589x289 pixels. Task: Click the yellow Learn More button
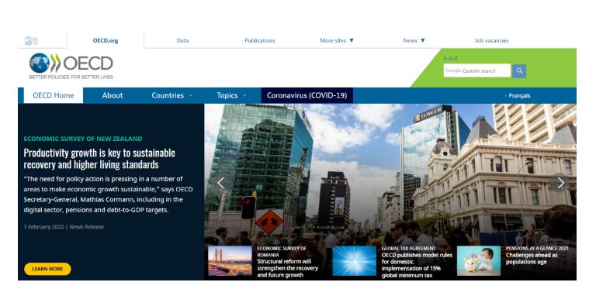tap(47, 269)
